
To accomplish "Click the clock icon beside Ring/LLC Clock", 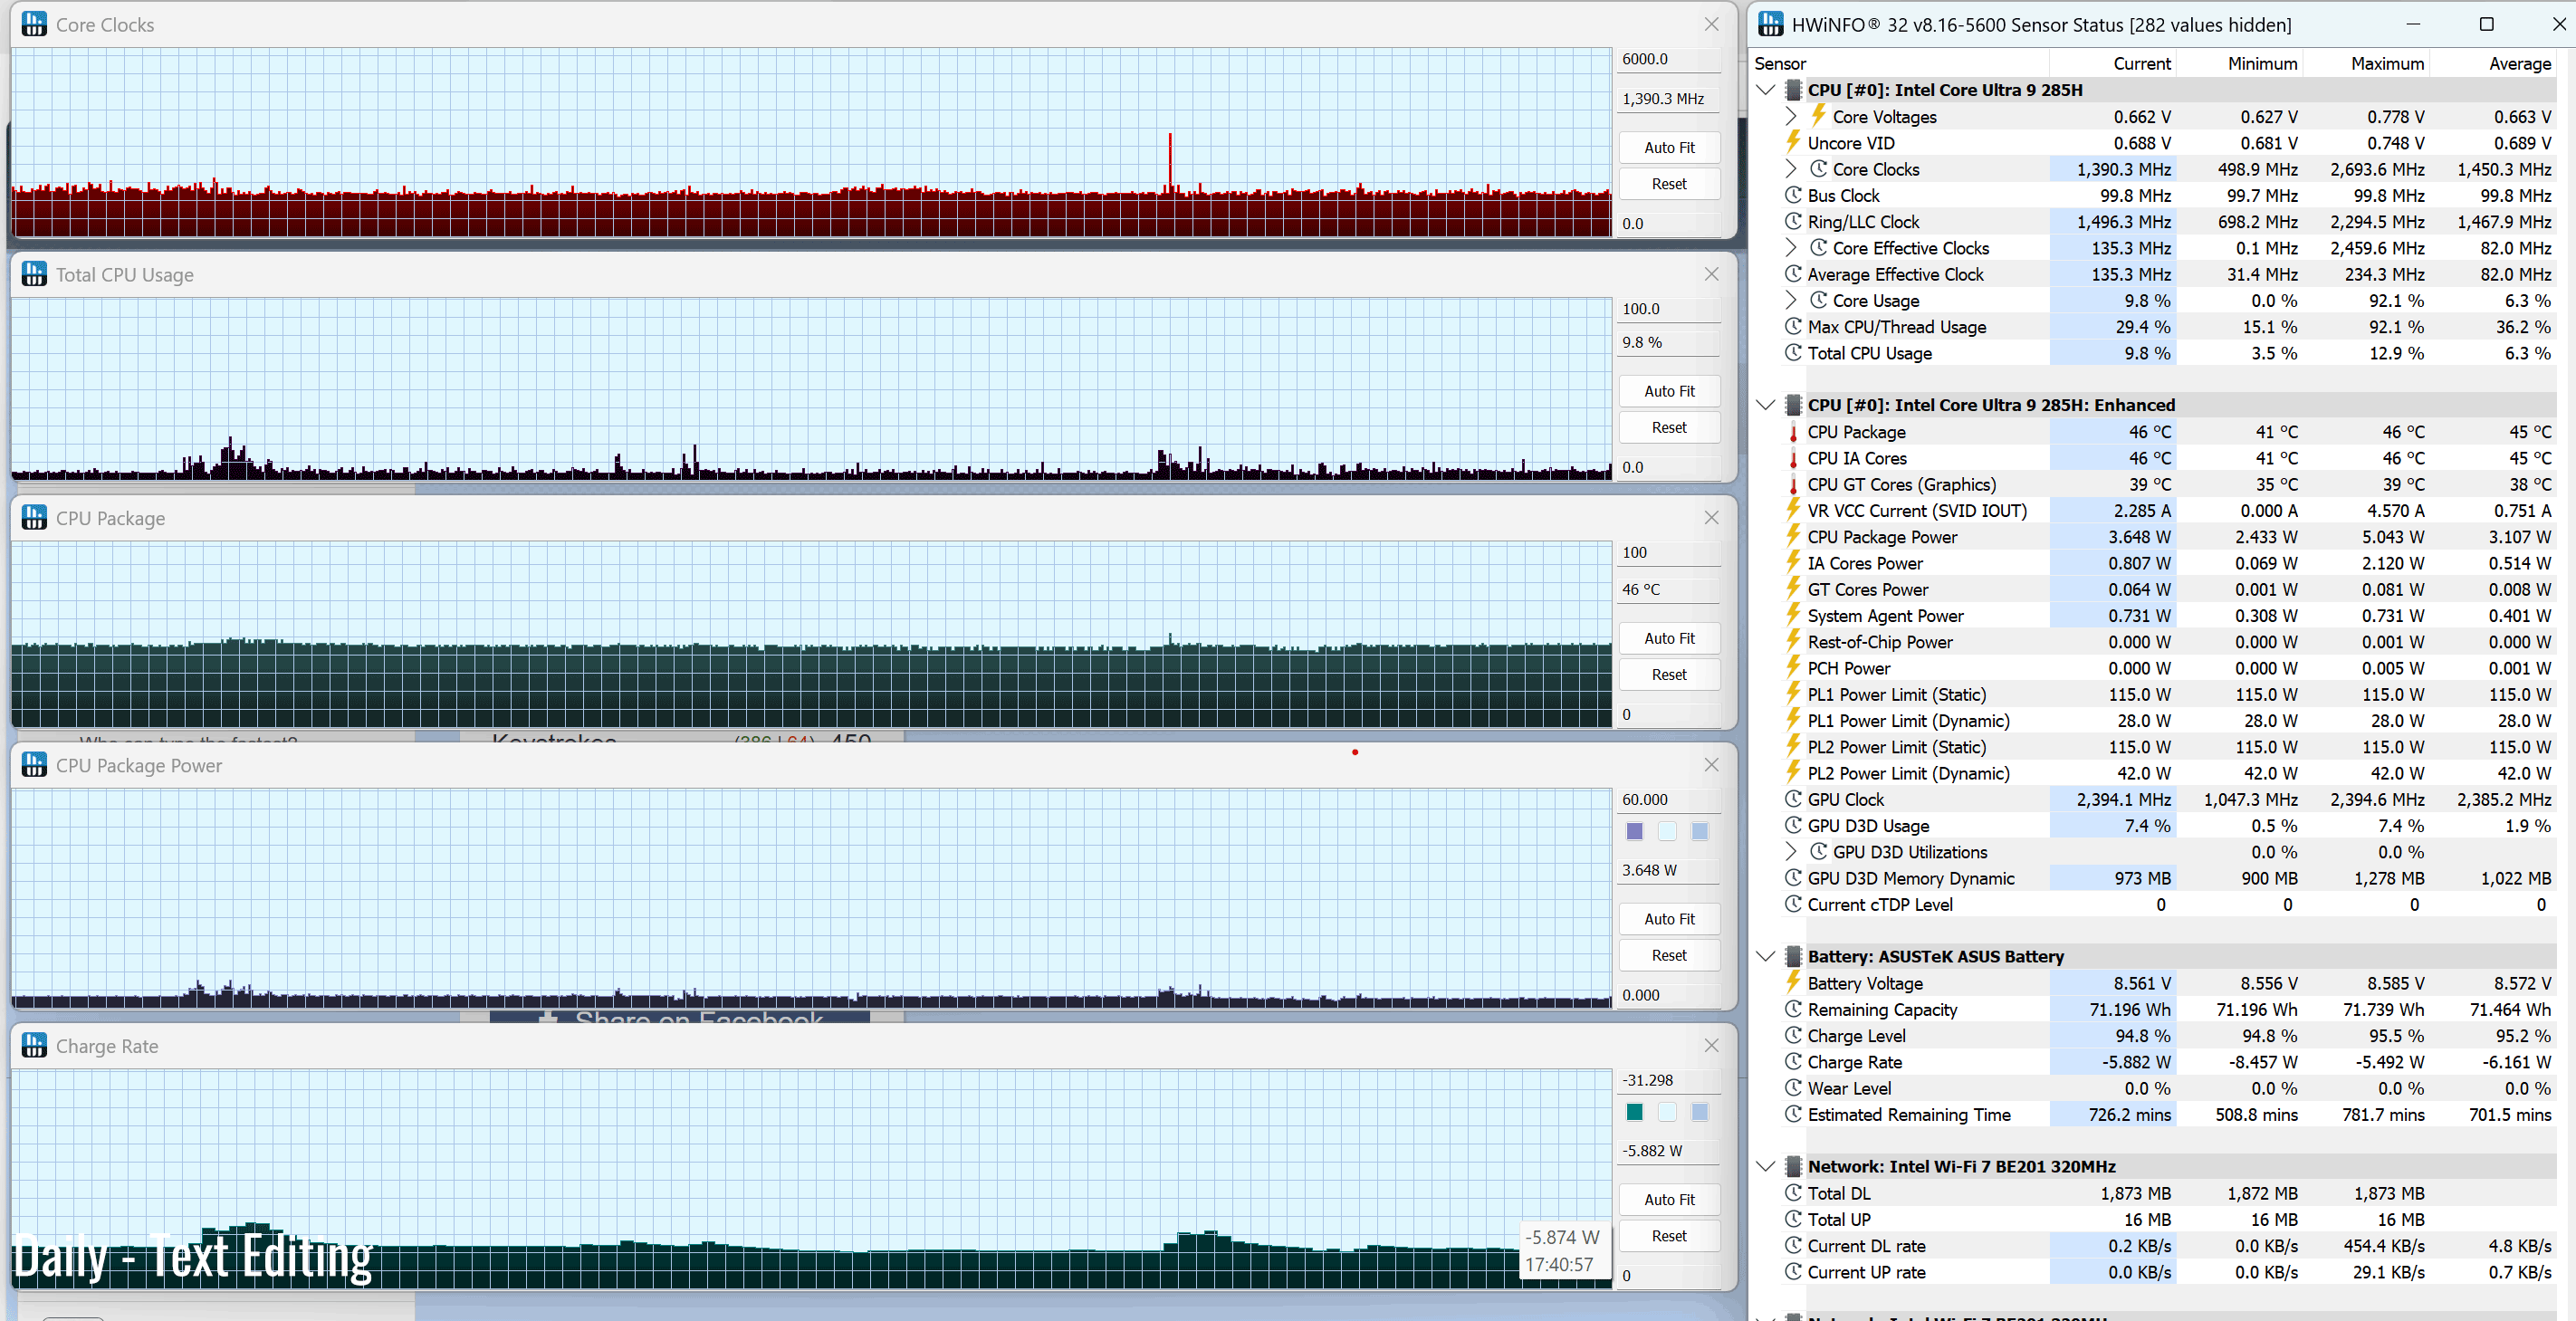I will coord(1794,221).
